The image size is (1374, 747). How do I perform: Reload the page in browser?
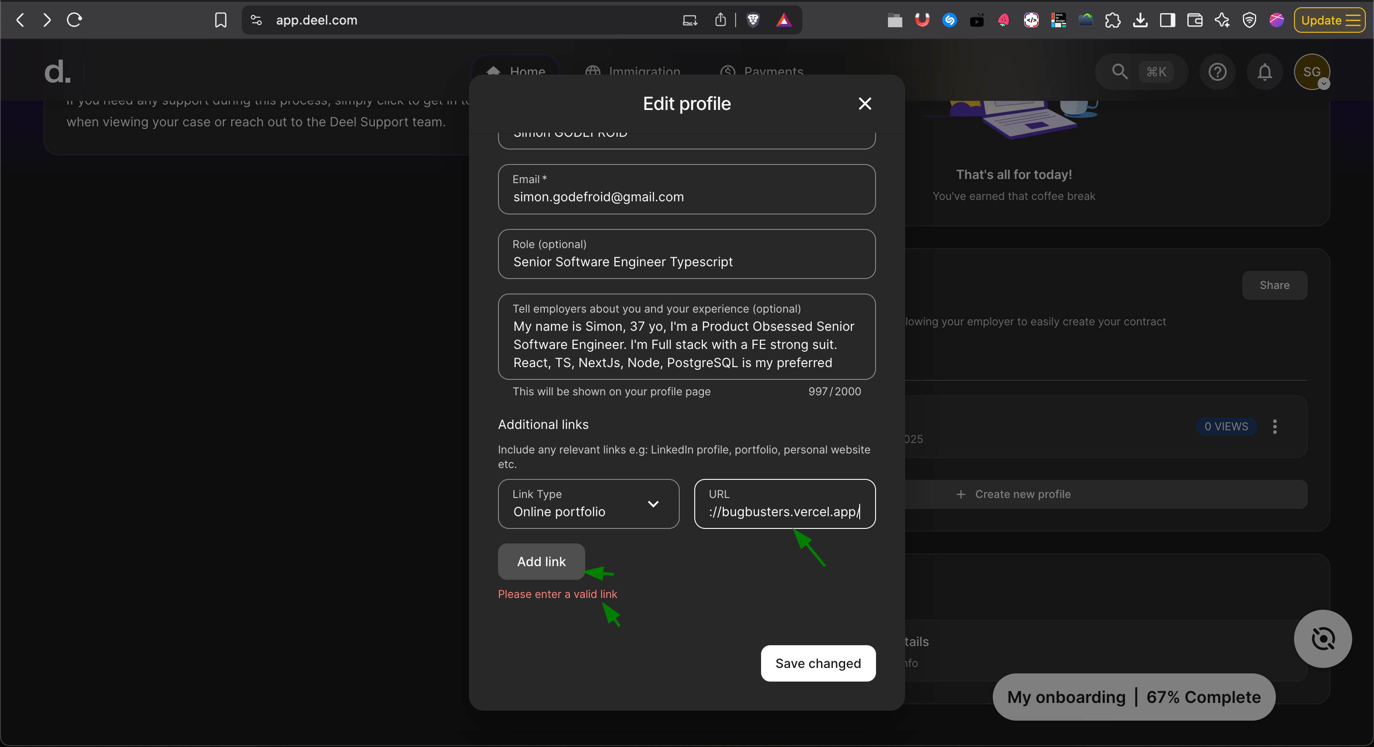(x=74, y=20)
